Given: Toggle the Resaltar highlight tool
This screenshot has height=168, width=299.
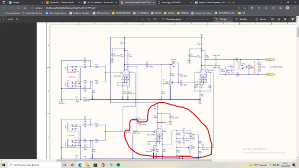Looking at the screenshot, I should click(241, 19).
